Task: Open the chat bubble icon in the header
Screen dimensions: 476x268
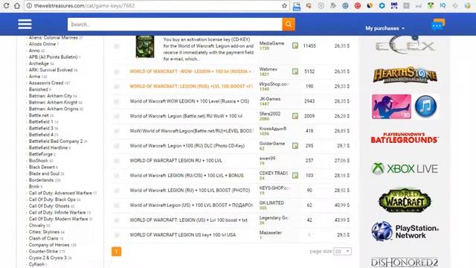Action: coord(438,25)
